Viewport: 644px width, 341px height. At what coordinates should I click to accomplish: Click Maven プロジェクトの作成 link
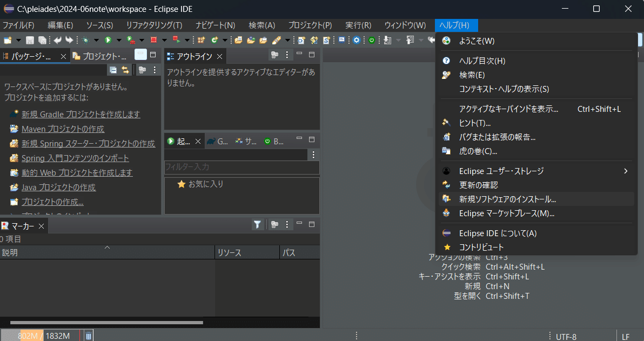(x=63, y=129)
